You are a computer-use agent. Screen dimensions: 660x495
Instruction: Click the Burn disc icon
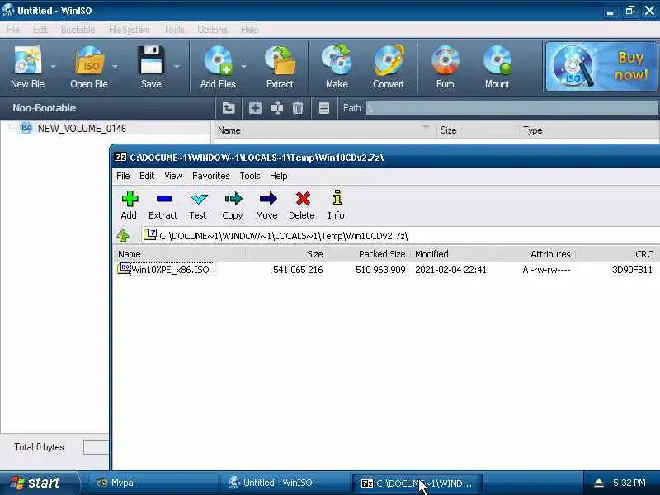[x=445, y=61]
